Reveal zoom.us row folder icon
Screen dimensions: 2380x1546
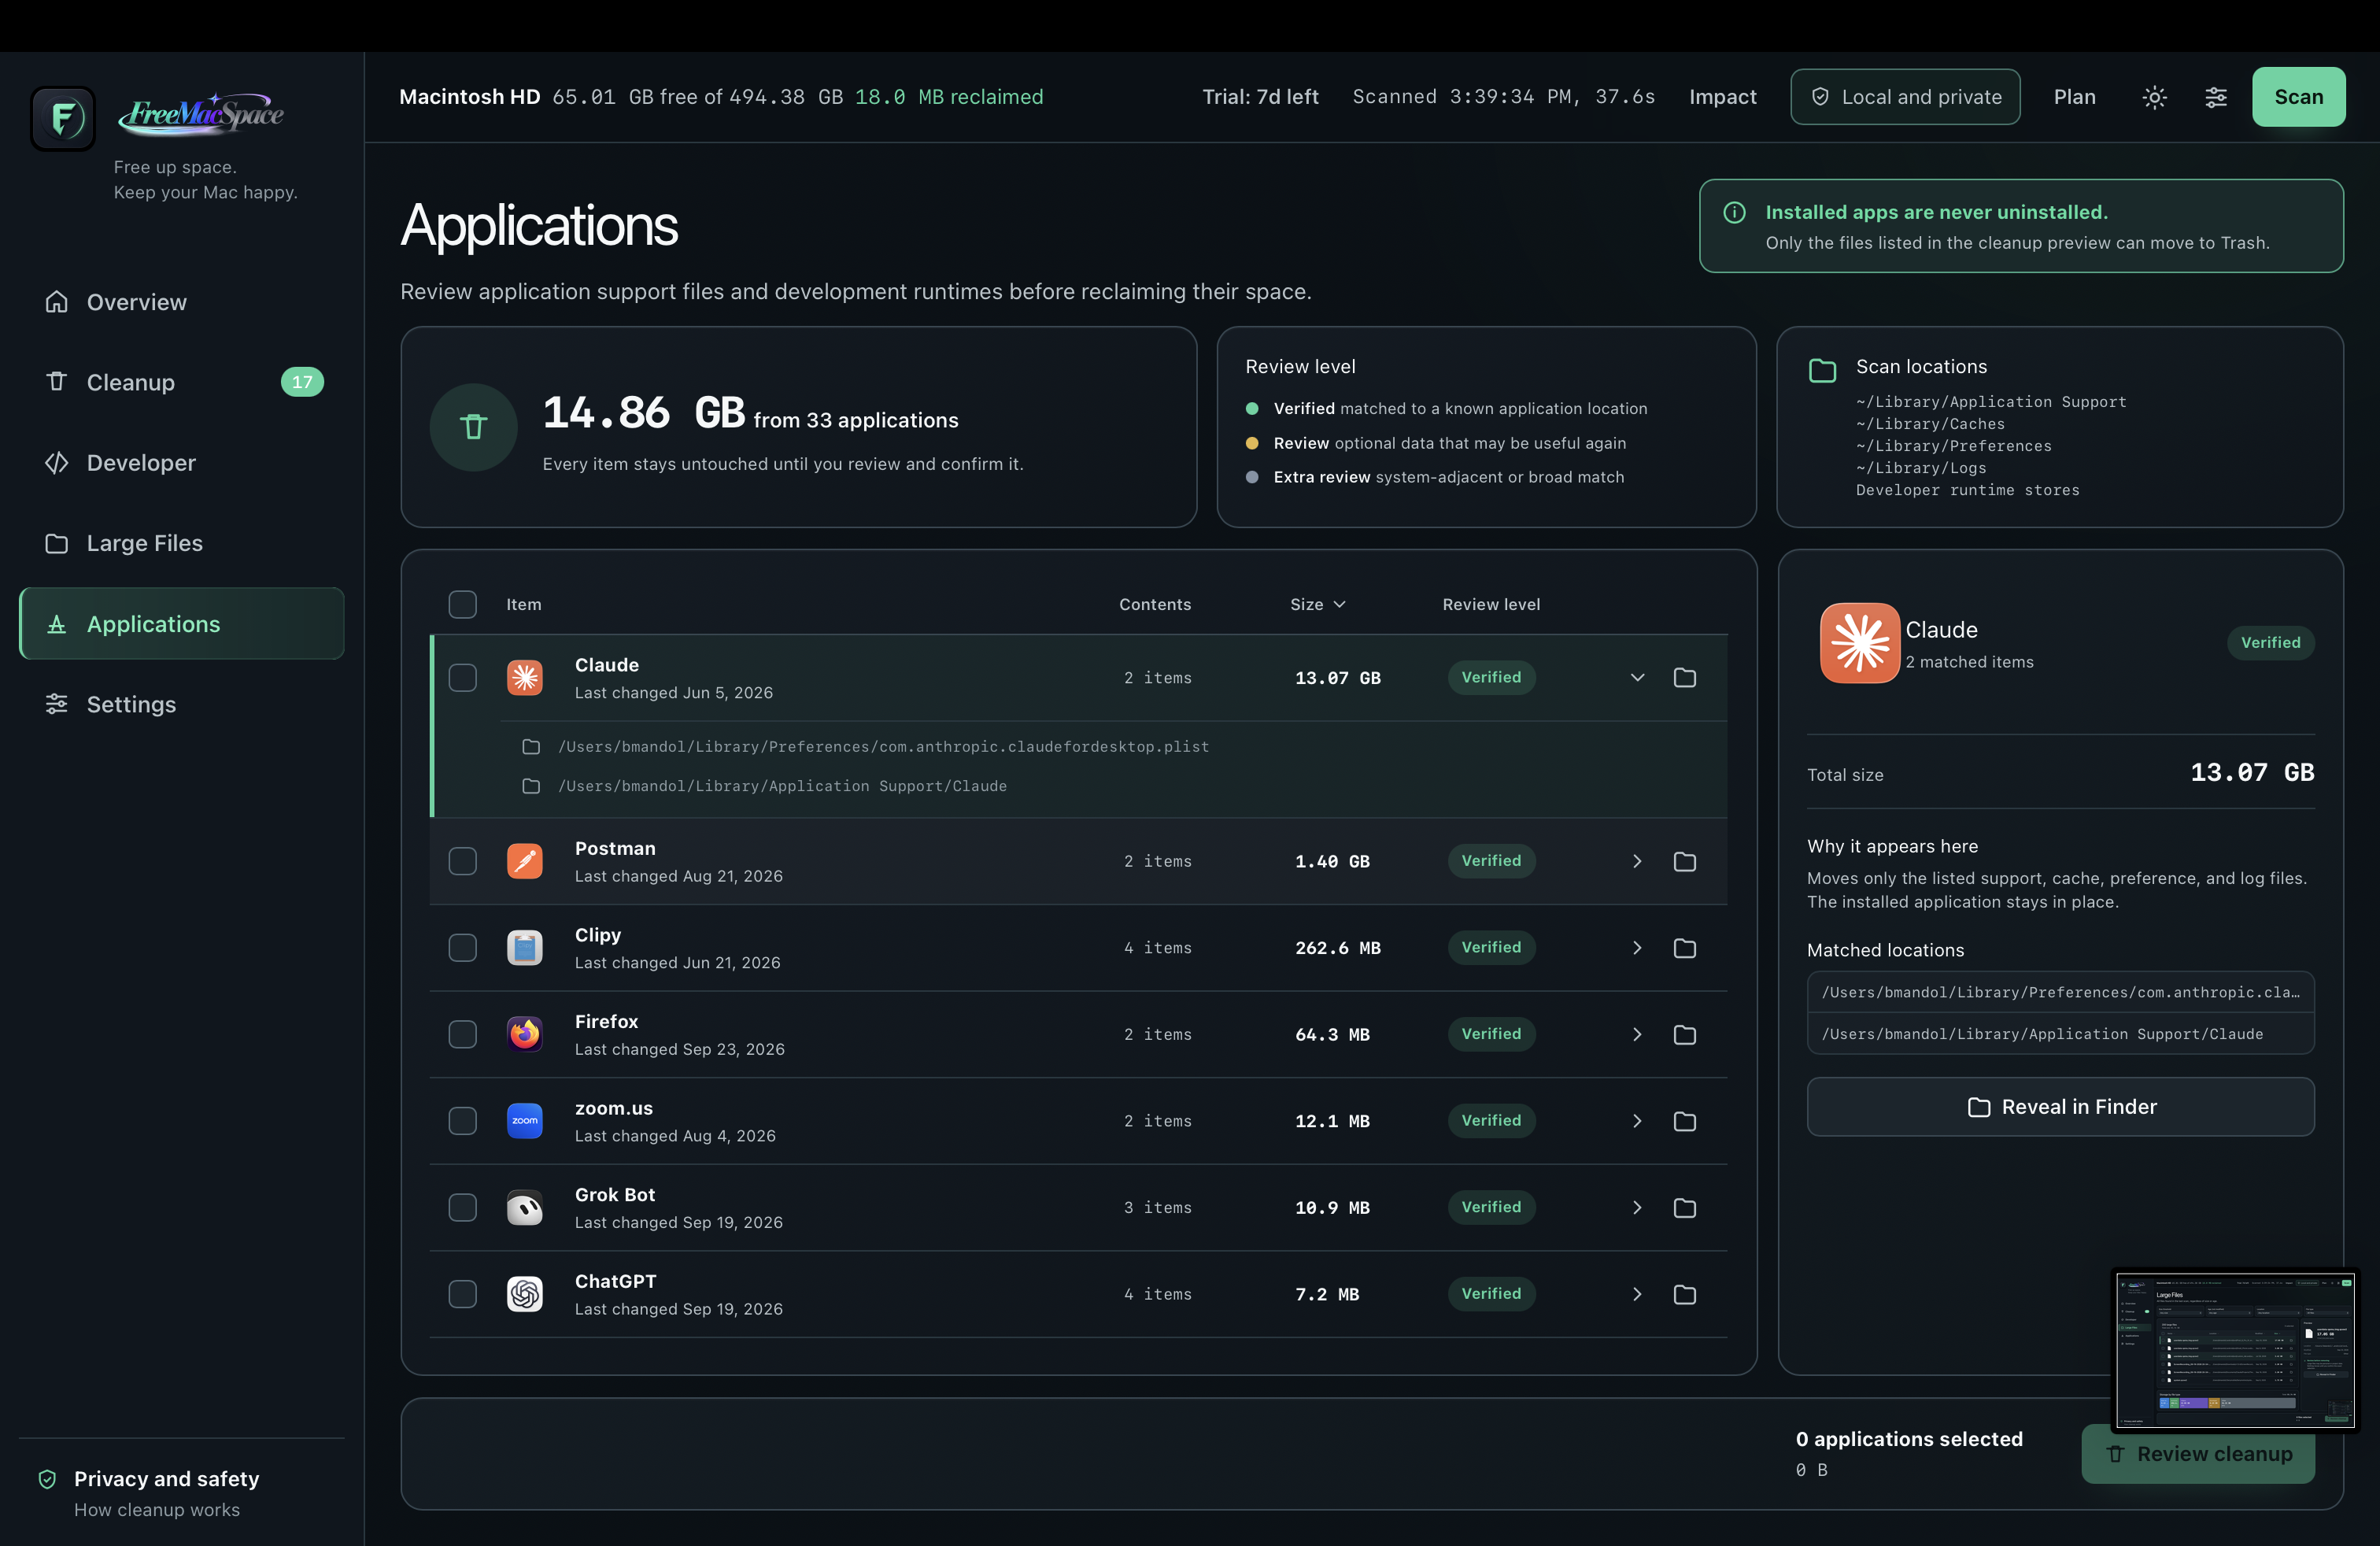pos(1685,1121)
